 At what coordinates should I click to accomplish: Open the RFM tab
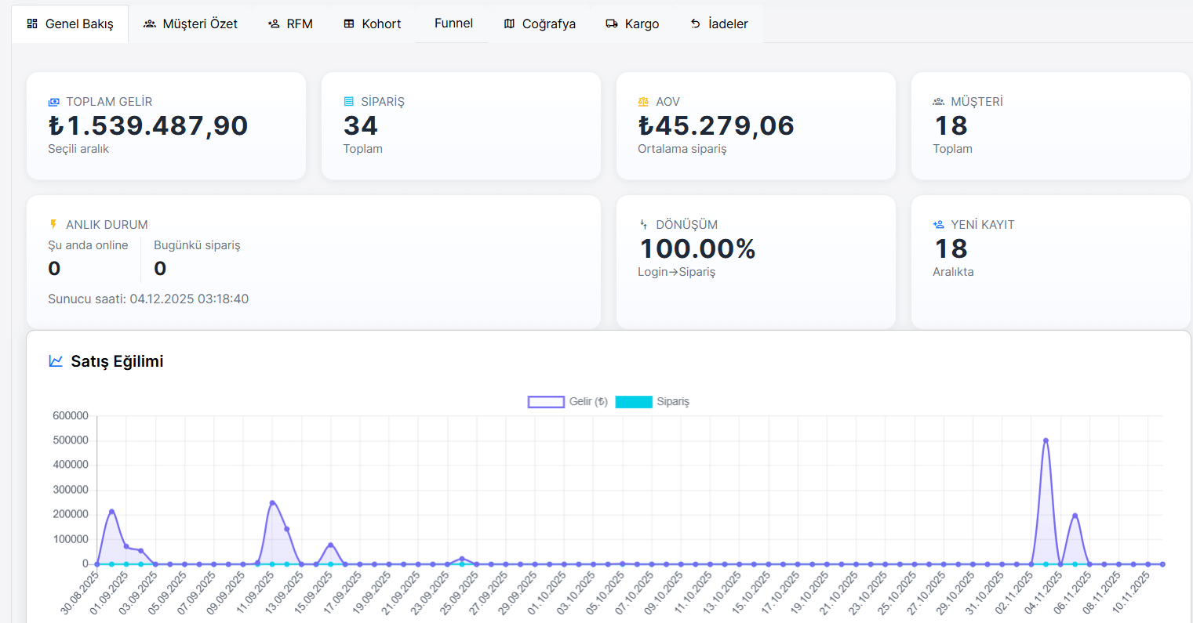(290, 24)
